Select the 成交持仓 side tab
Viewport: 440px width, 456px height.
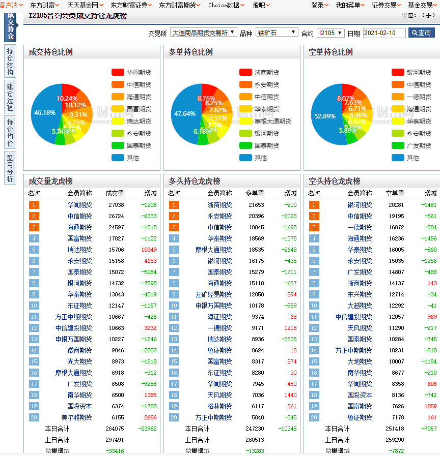pos(10,27)
